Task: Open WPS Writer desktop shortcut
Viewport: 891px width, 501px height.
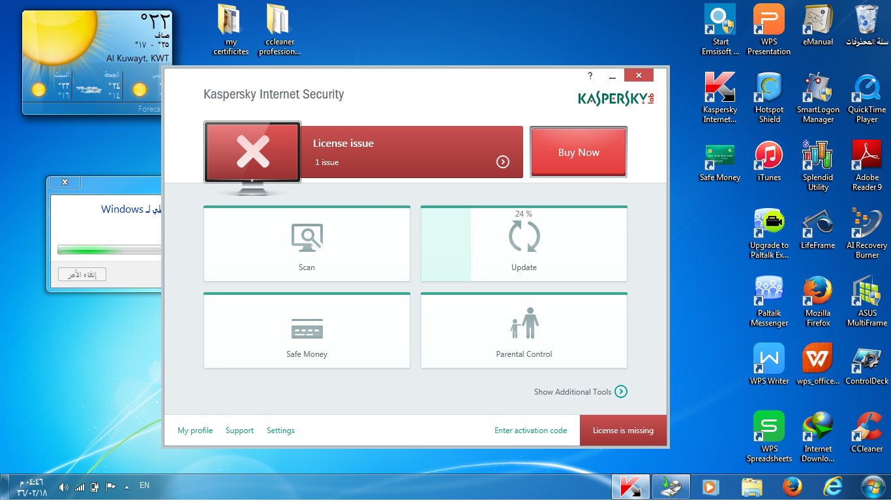Action: (x=769, y=364)
